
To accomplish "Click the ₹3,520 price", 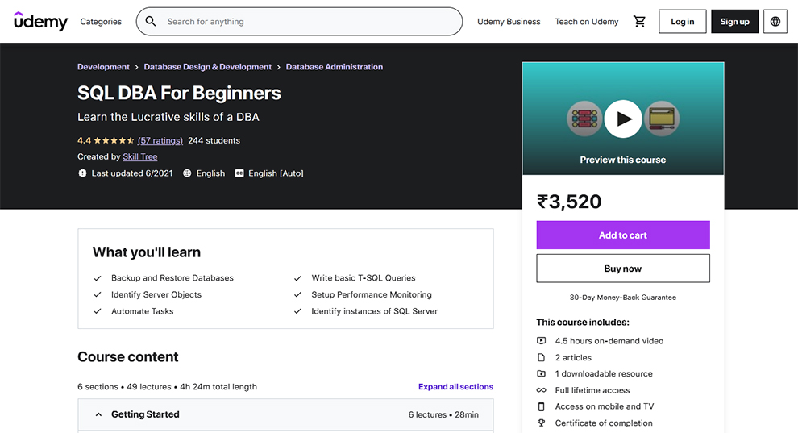I will (x=569, y=202).
